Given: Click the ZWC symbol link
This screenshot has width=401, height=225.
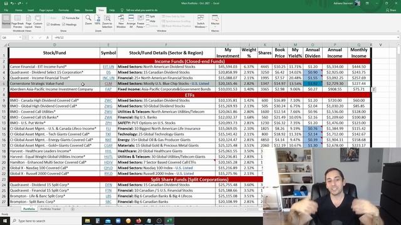Looking at the screenshot, I should point(108,100).
